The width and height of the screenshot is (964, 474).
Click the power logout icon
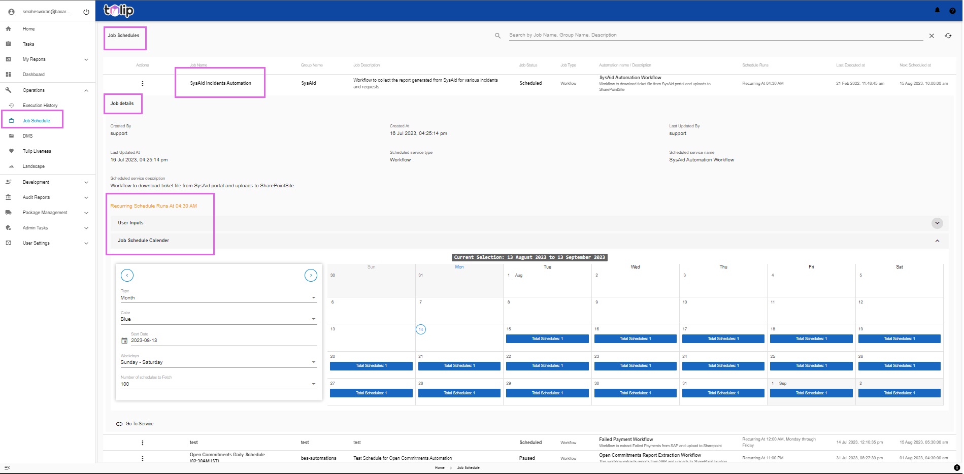[86, 12]
